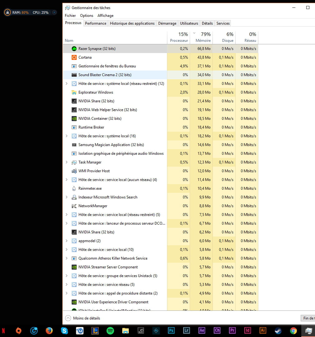Viewport: 315px width, 337px height.
Task: Expand the Task Manager process group
Action: click(x=66, y=162)
